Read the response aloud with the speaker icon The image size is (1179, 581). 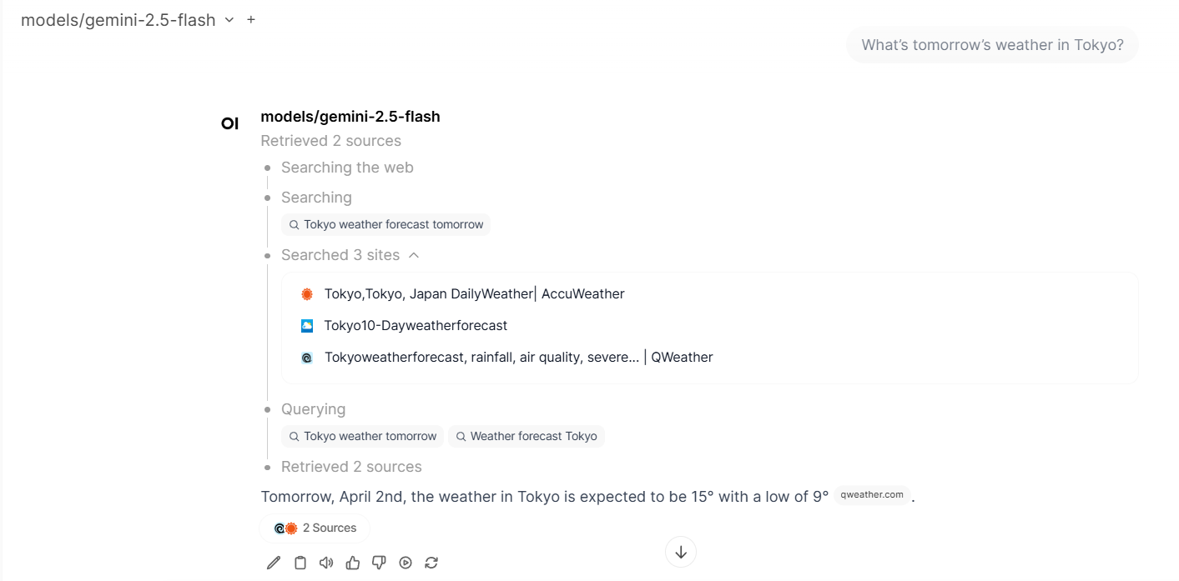click(x=326, y=563)
